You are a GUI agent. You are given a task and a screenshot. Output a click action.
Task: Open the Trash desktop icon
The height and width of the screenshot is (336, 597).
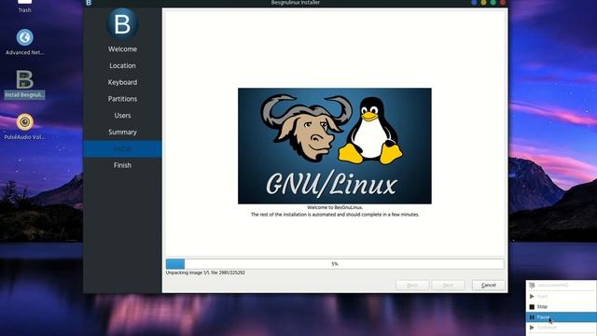tap(25, 6)
